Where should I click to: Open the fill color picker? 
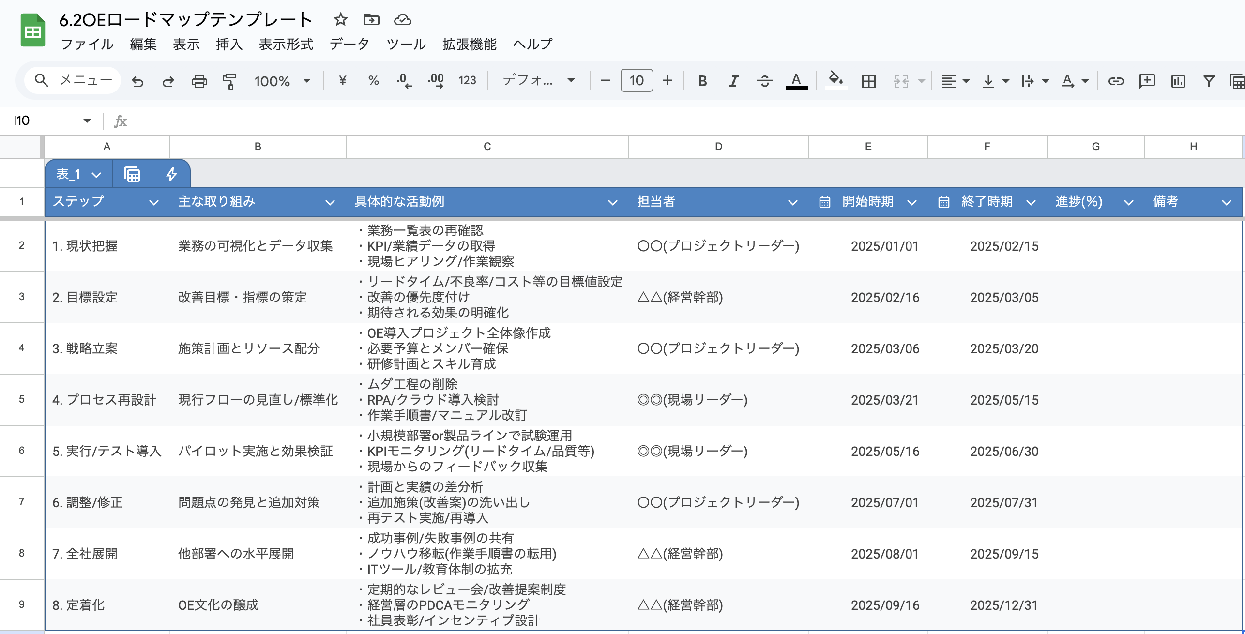click(835, 80)
